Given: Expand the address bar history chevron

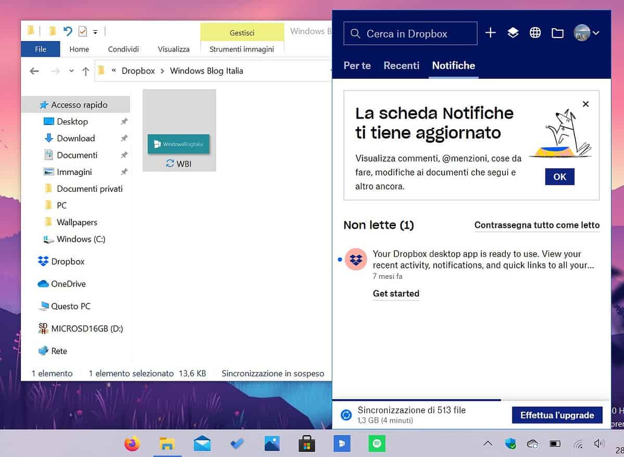Looking at the screenshot, I should point(72,71).
